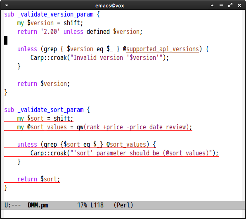Click the _validate_sort_param sub name
The height and width of the screenshot is (219, 246).
pyautogui.click(x=50, y=110)
